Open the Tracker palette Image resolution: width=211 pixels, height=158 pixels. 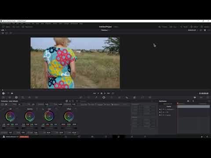(112, 97)
